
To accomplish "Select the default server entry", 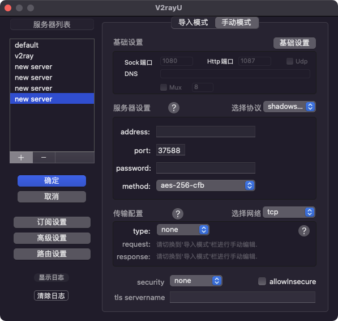I will pyautogui.click(x=52, y=45).
